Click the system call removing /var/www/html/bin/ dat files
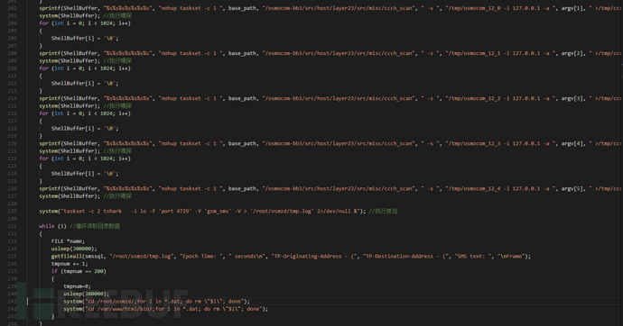Image resolution: width=623 pixels, height=326 pixels. pos(166,309)
